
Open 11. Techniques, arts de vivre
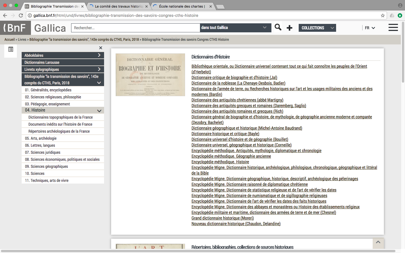pyautogui.click(x=63, y=180)
